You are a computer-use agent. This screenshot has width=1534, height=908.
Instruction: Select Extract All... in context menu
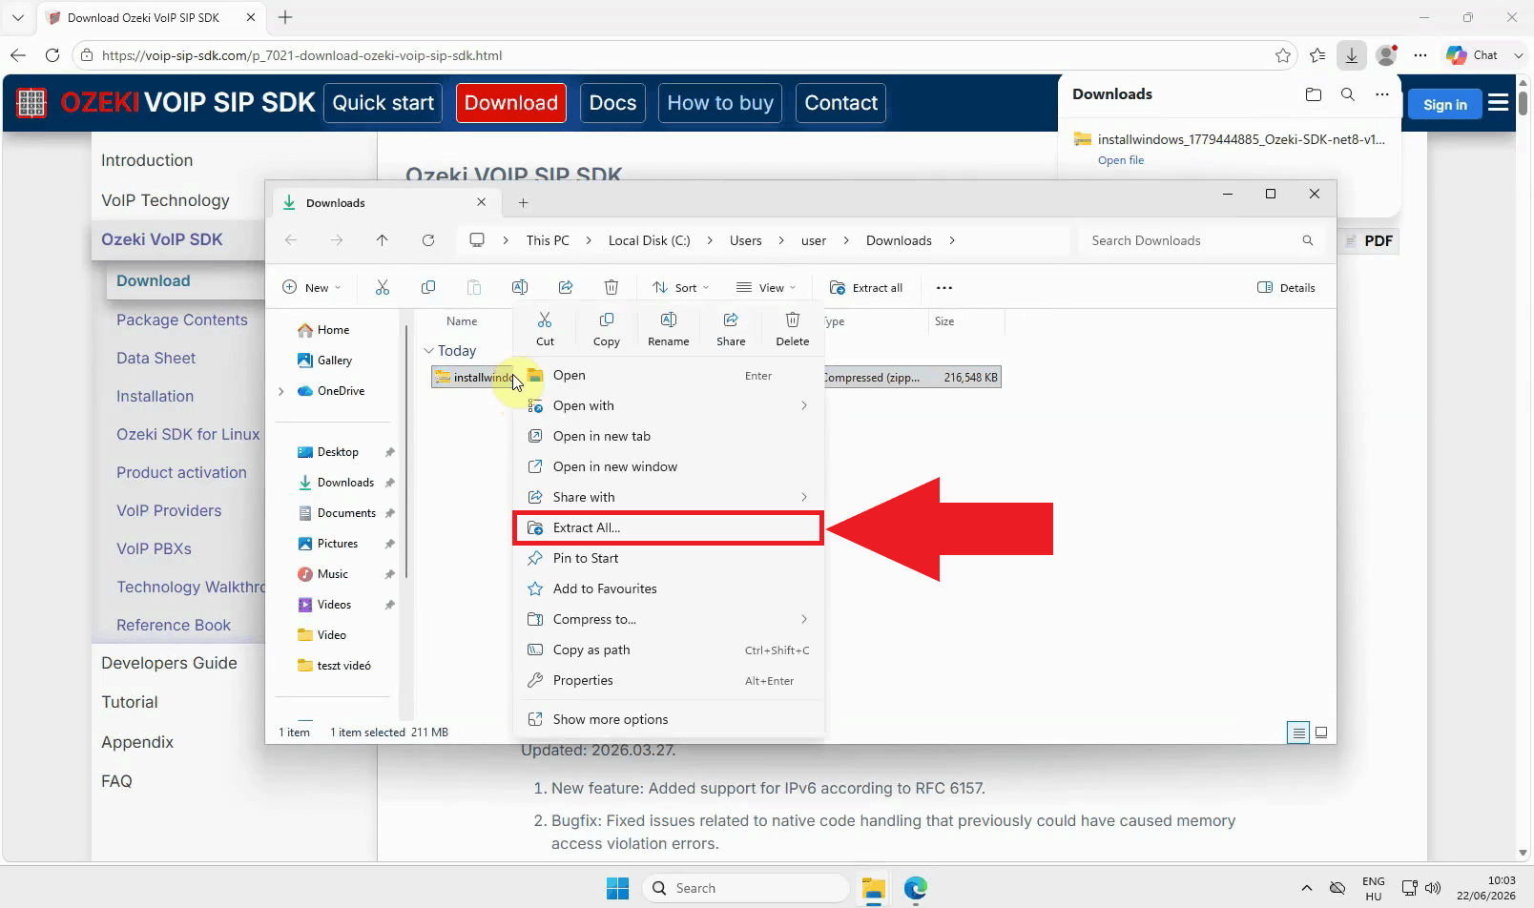pos(668,527)
